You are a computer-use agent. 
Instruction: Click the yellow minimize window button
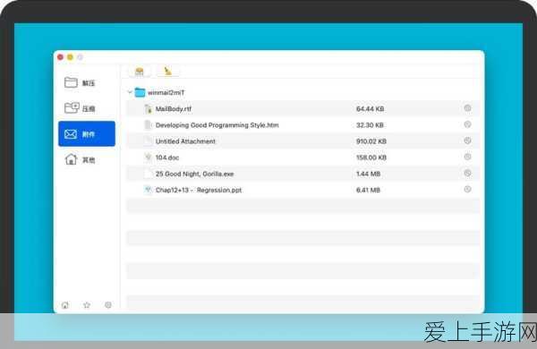[x=70, y=57]
